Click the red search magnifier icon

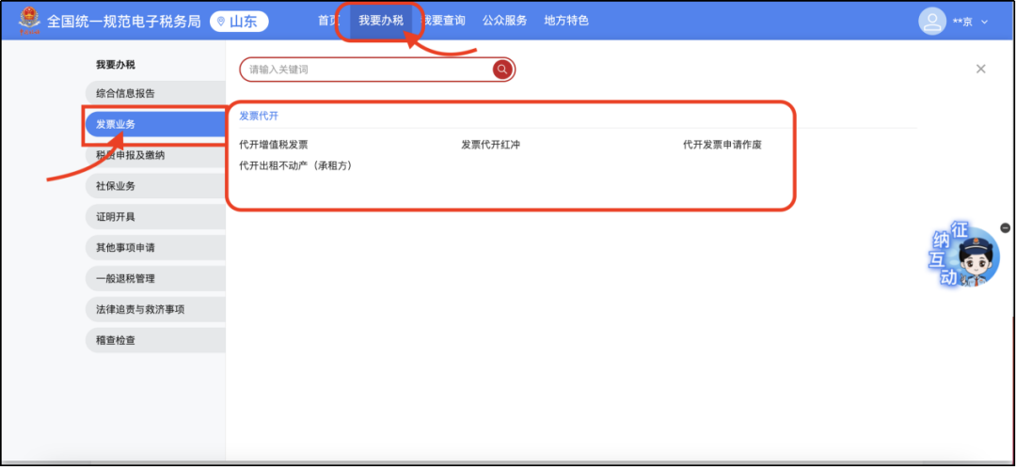point(502,70)
